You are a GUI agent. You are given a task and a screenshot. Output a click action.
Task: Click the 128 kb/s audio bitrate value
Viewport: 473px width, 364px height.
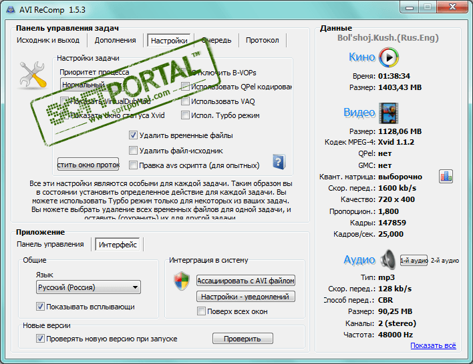click(395, 289)
